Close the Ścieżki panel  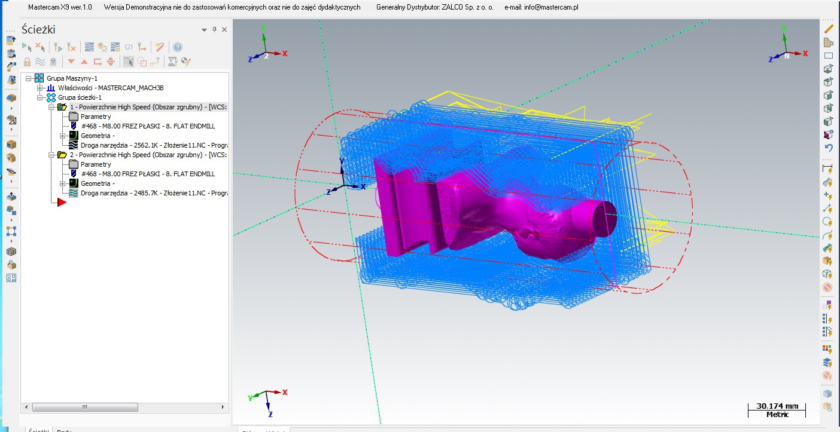point(224,29)
